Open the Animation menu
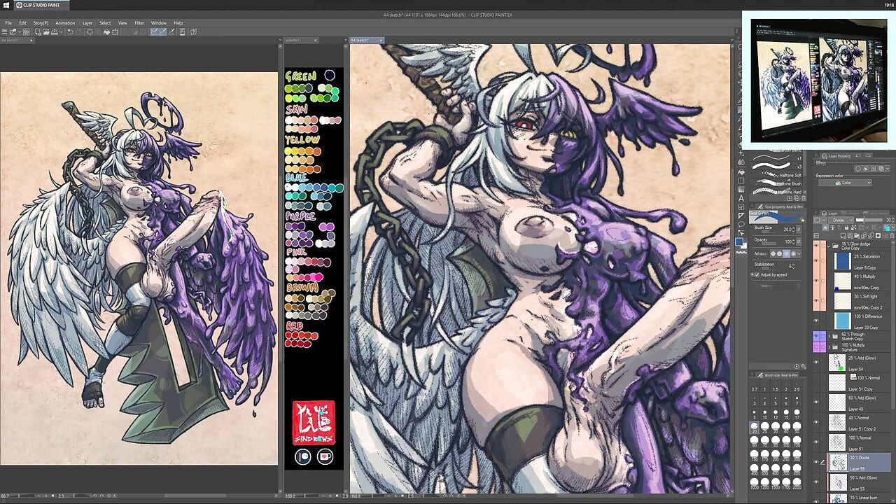 [65, 23]
